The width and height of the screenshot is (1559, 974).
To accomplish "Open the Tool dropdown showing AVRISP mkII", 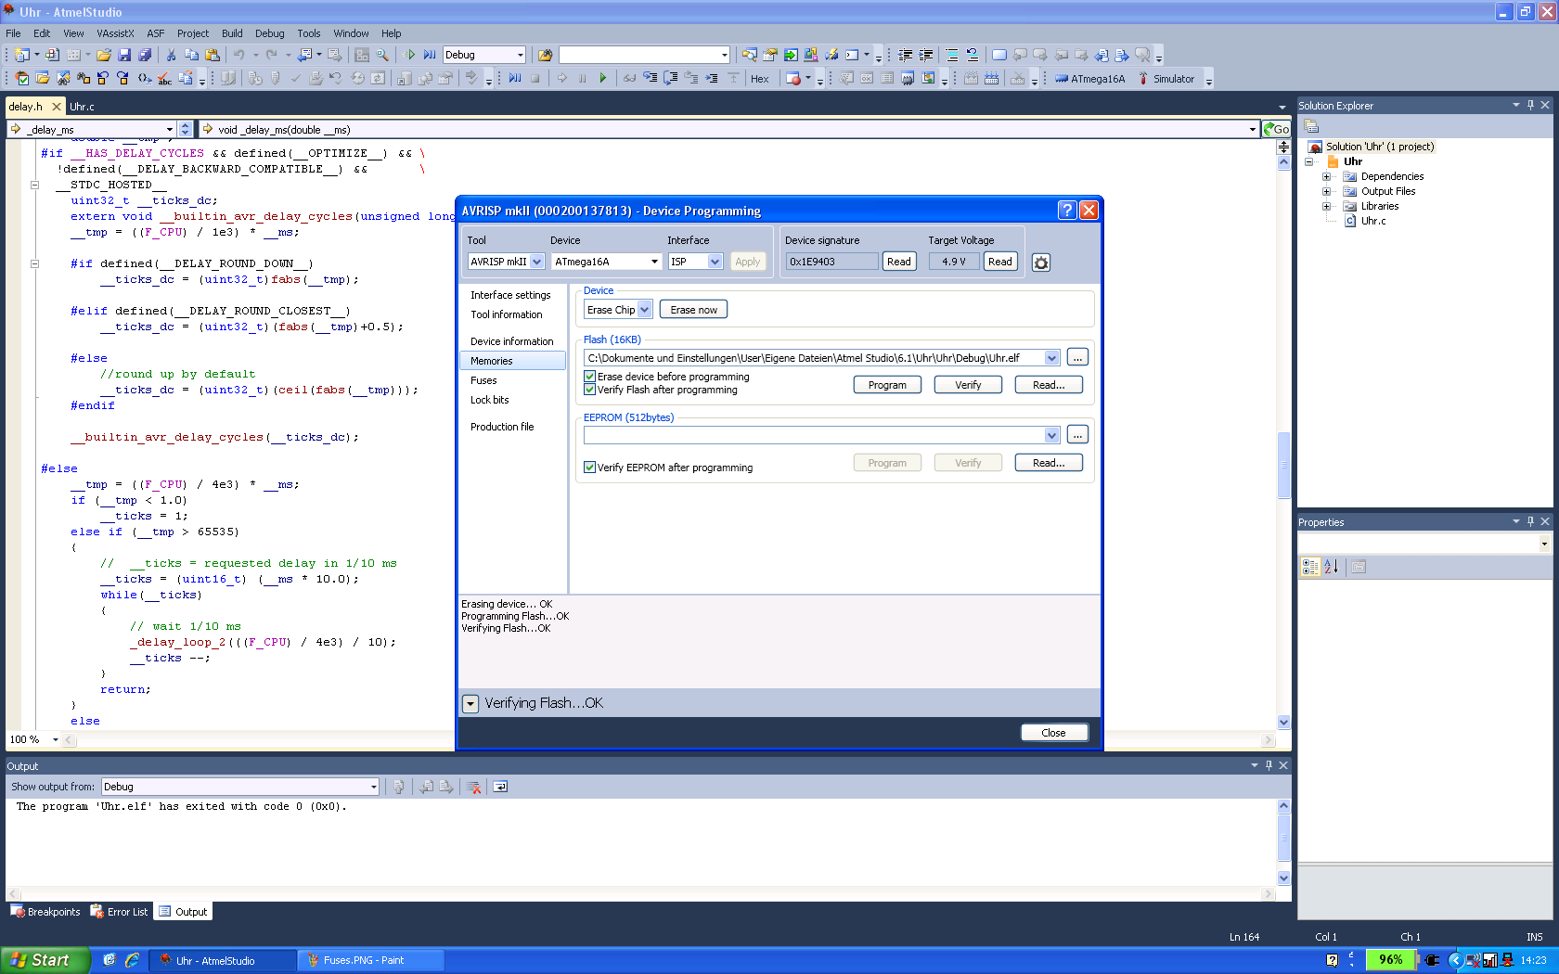I will pyautogui.click(x=536, y=262).
